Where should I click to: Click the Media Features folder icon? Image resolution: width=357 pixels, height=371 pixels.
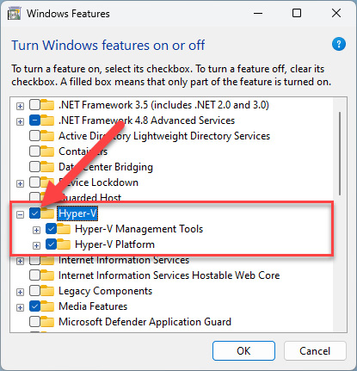coord(47,306)
